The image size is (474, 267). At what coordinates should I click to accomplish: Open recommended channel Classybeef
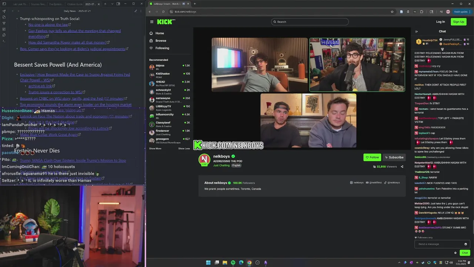click(170, 124)
